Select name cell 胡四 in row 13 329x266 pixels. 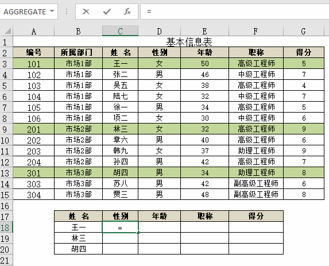tap(120, 172)
